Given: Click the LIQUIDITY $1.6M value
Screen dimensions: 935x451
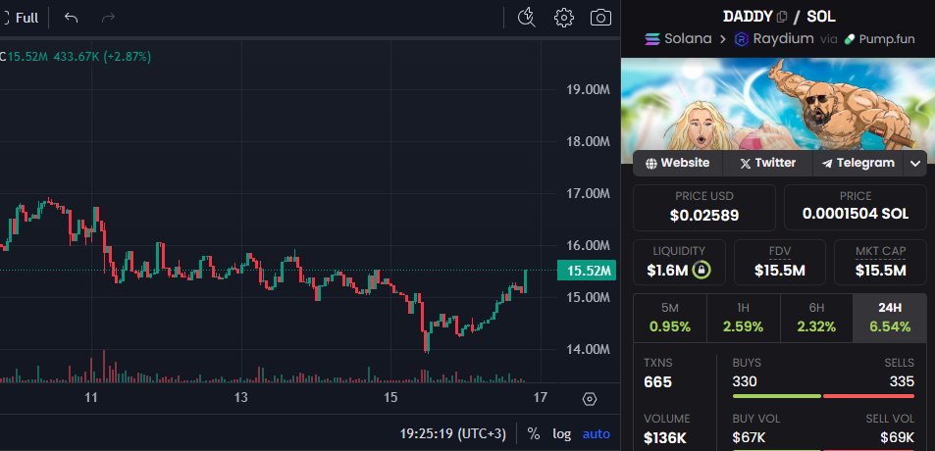Looking at the screenshot, I should (x=667, y=271).
